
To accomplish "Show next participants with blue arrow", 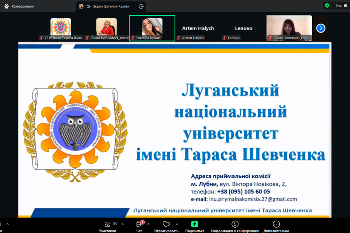I will coord(321,28).
